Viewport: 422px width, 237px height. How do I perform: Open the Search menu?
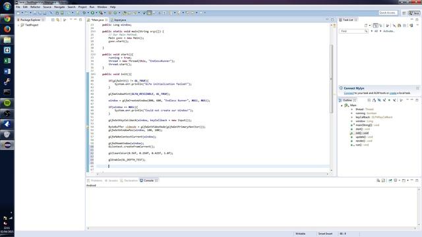coord(71,7)
